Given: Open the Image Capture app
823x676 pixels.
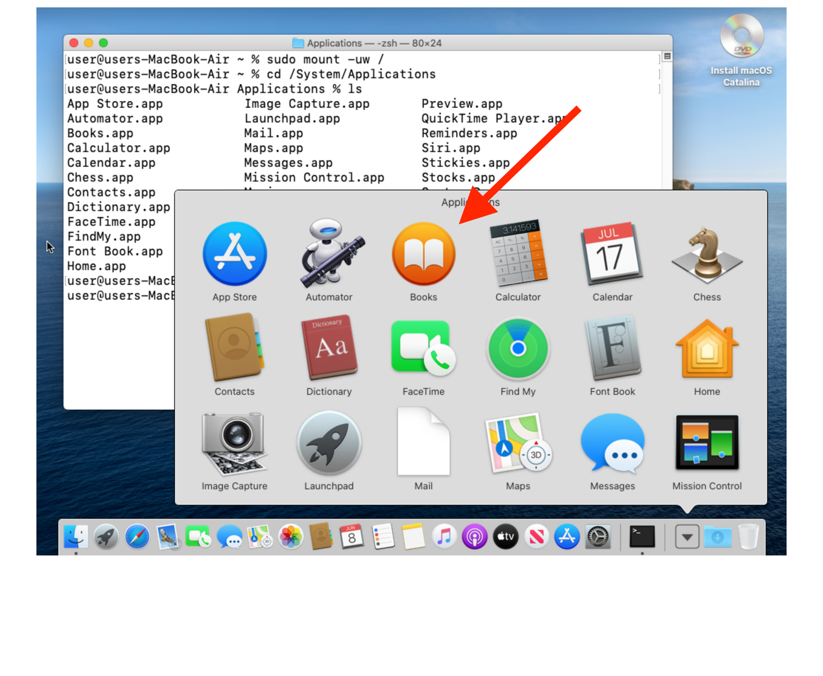Looking at the screenshot, I should click(235, 443).
